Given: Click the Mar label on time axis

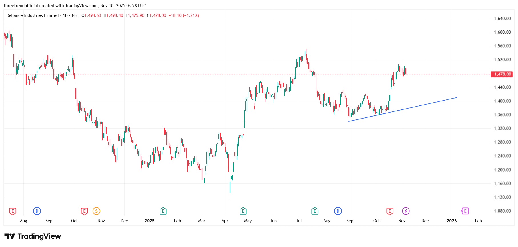Looking at the screenshot, I should (x=202, y=221).
